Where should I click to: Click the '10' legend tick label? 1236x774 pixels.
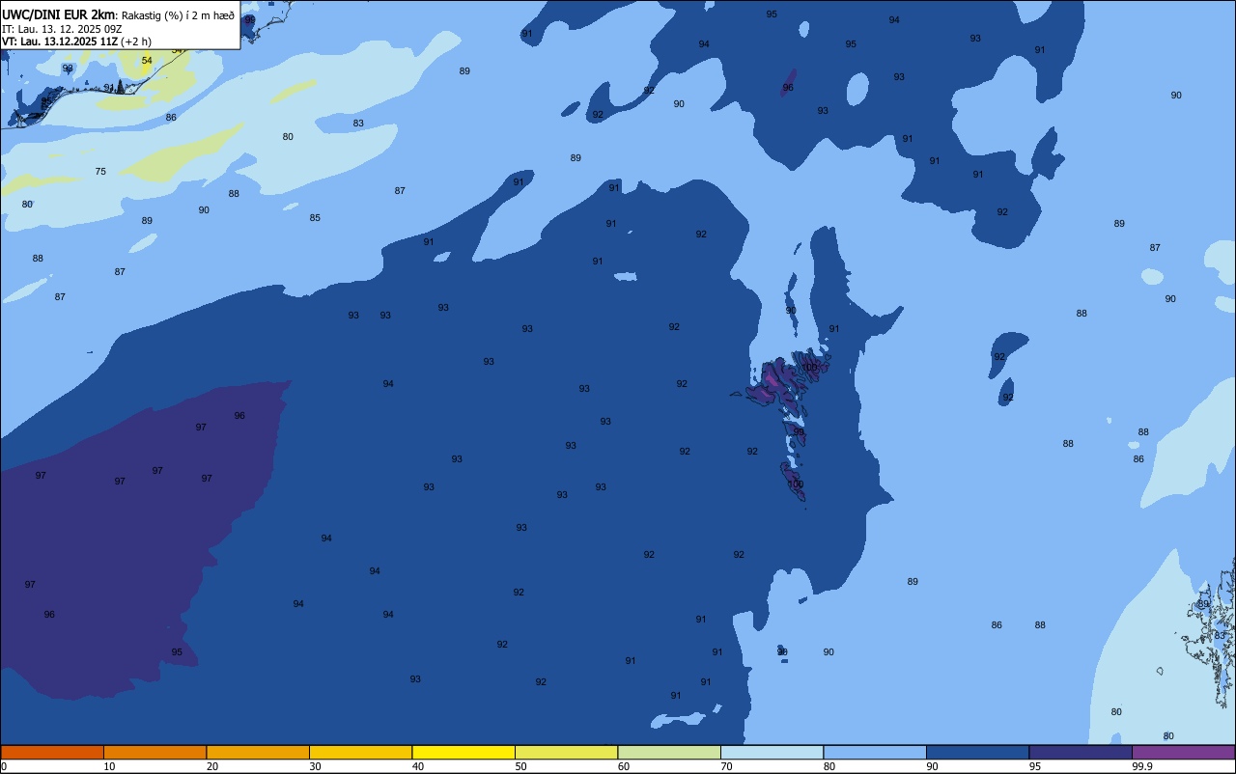pyautogui.click(x=109, y=766)
